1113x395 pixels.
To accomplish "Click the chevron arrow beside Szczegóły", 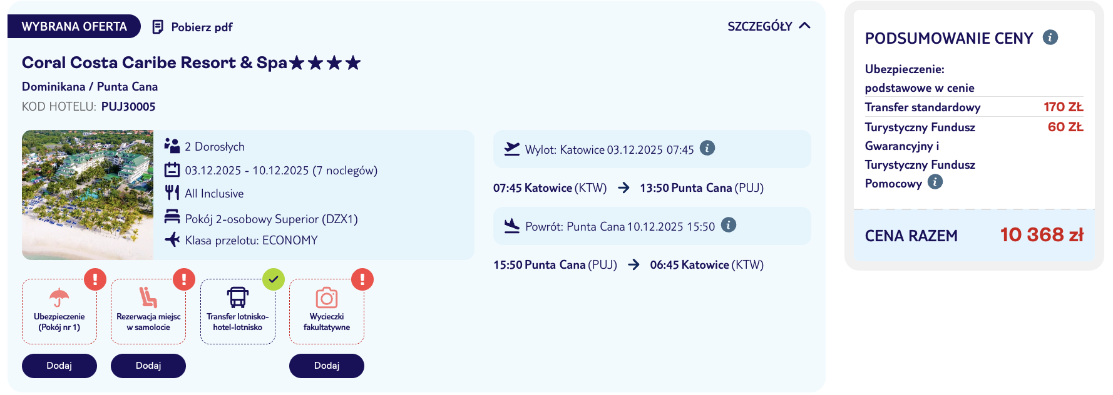I will (805, 26).
